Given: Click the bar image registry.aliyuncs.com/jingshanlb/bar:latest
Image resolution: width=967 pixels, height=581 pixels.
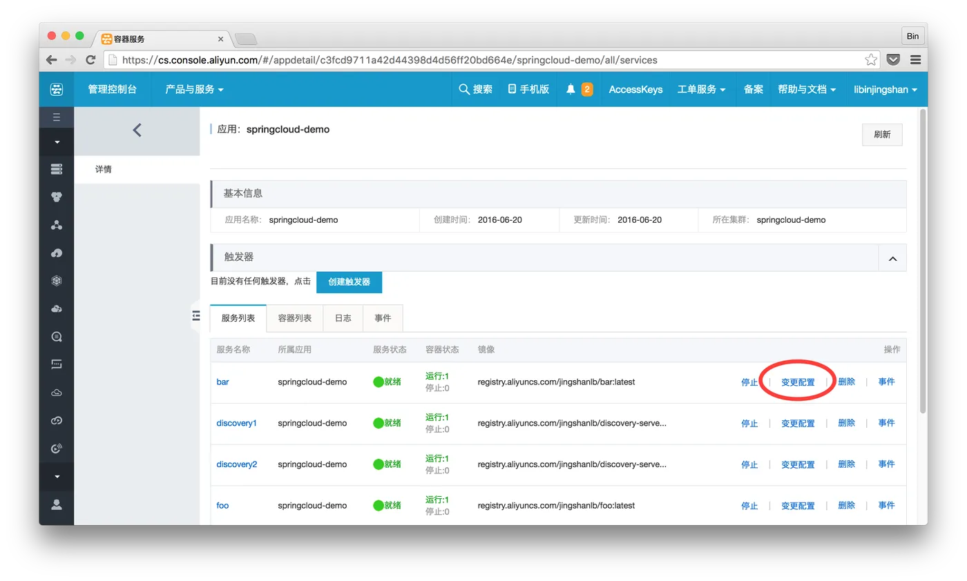Looking at the screenshot, I should tap(556, 382).
